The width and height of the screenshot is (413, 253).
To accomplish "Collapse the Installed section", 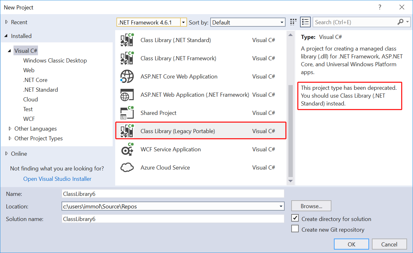I will coord(6,36).
